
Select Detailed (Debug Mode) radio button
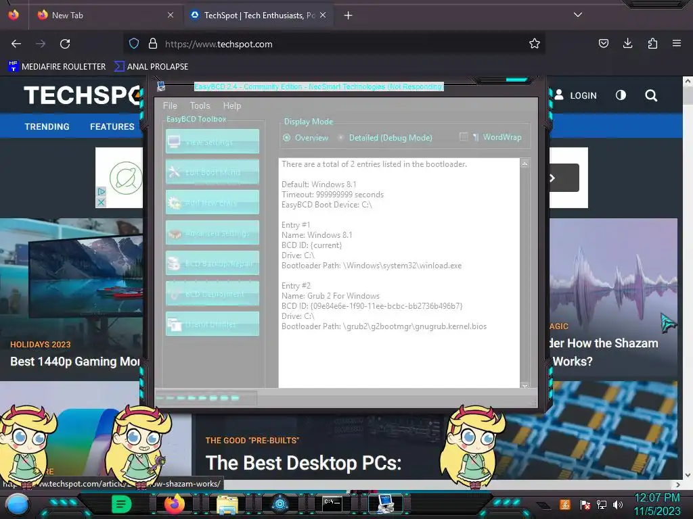(341, 138)
